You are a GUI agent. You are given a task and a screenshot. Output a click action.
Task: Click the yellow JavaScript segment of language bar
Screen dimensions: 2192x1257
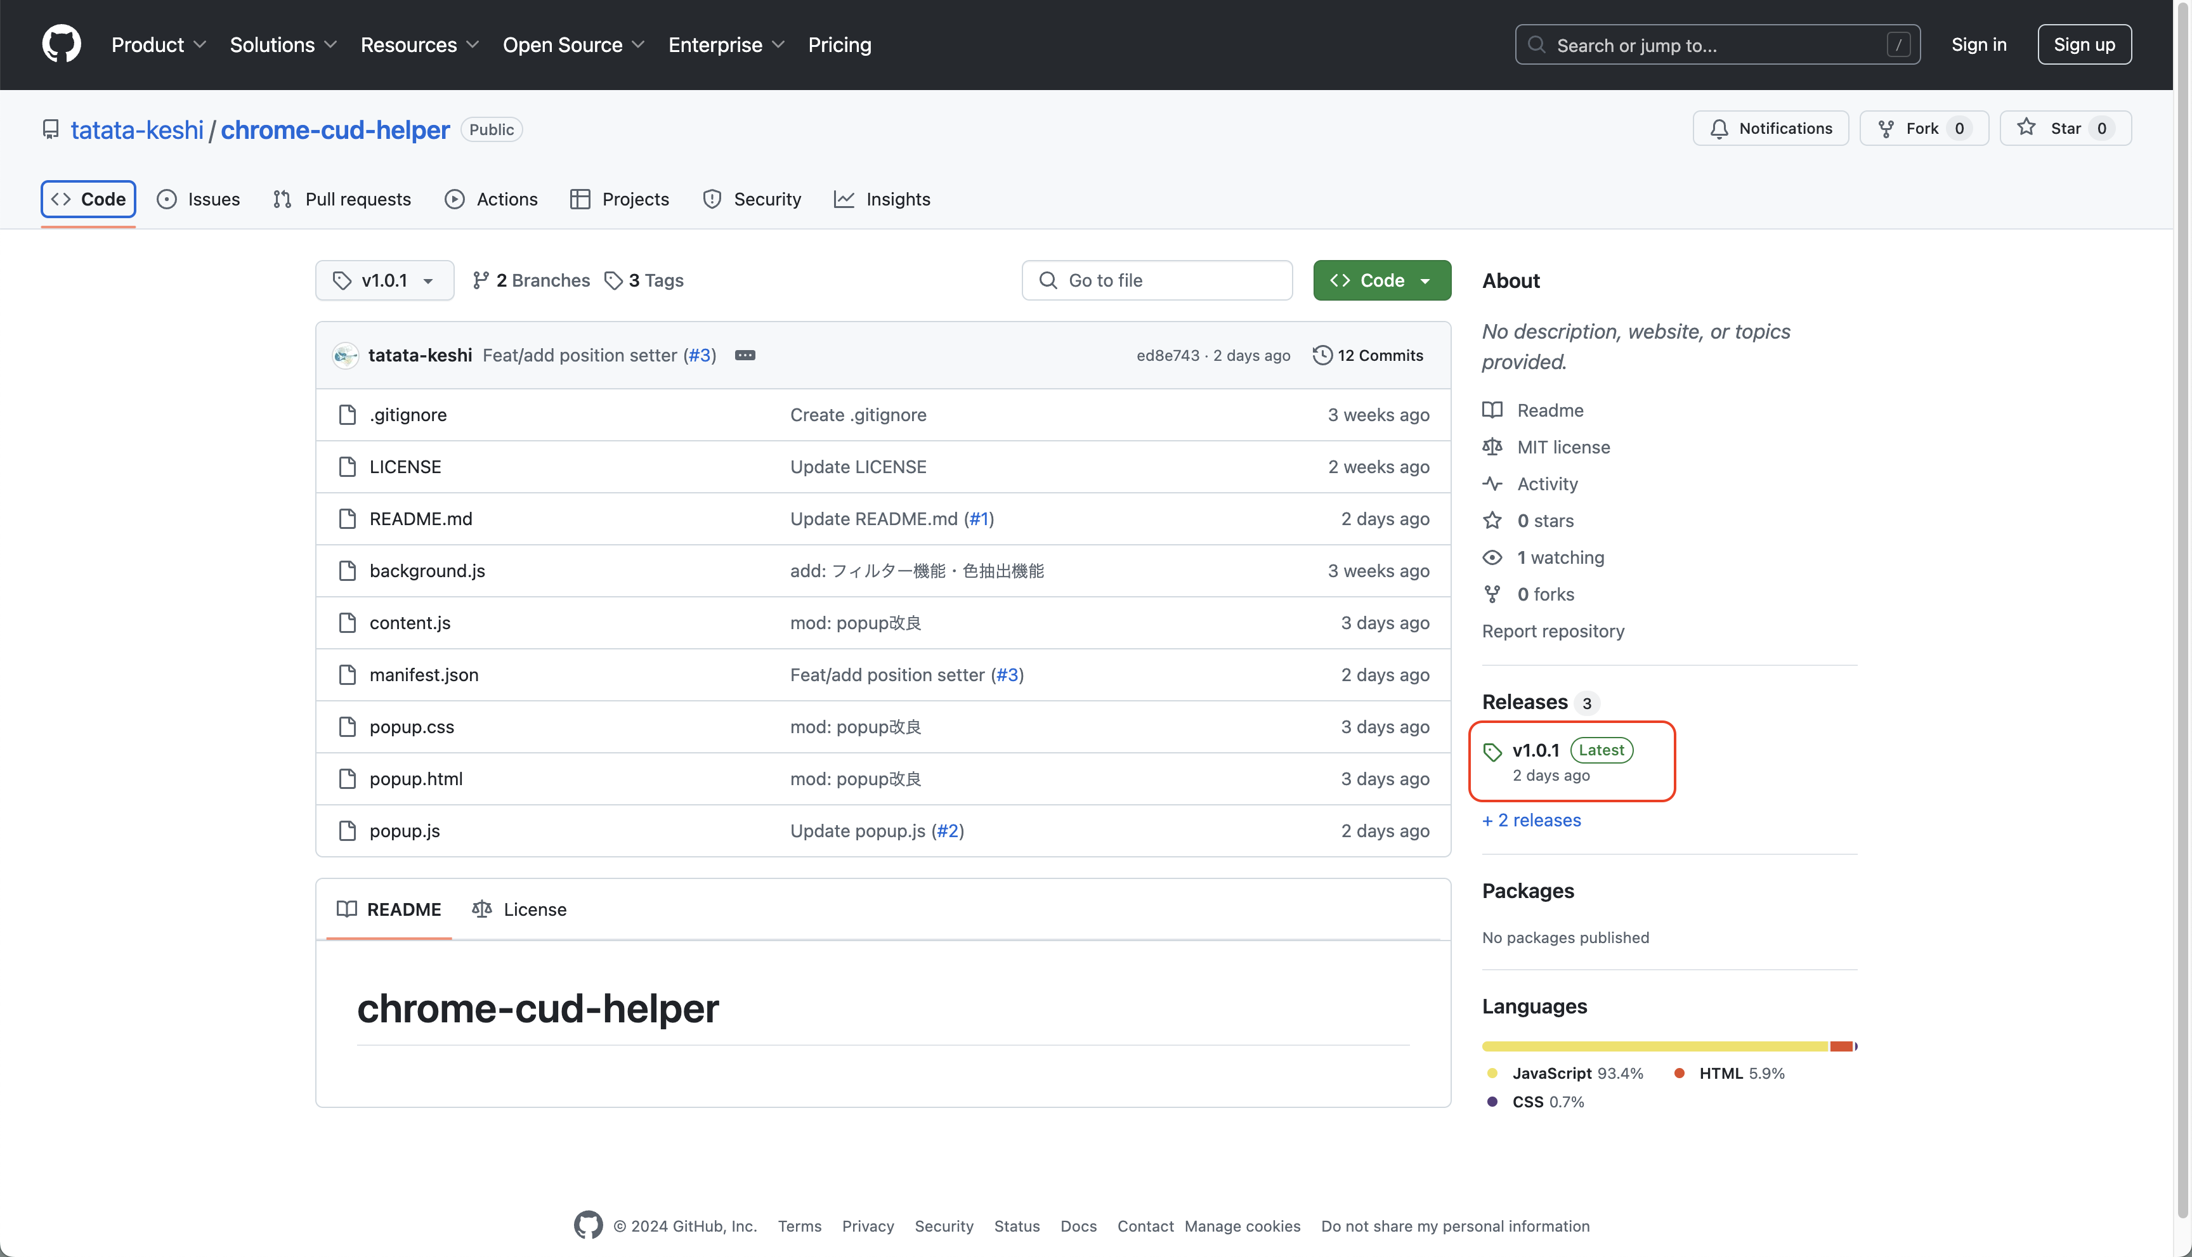(x=1655, y=1045)
